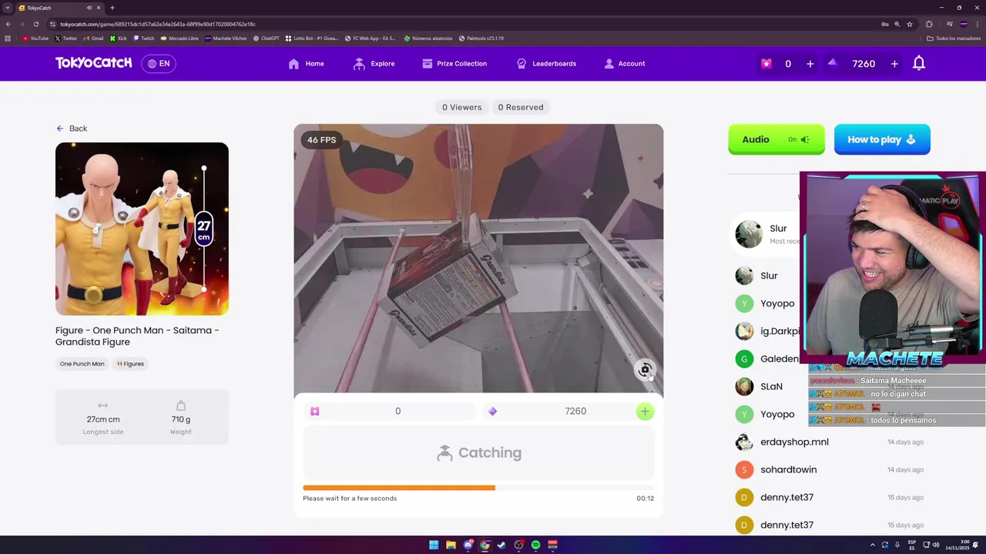Viewport: 986px width, 554px height.
Task: Bookmark page with the star icon
Action: pos(909,24)
